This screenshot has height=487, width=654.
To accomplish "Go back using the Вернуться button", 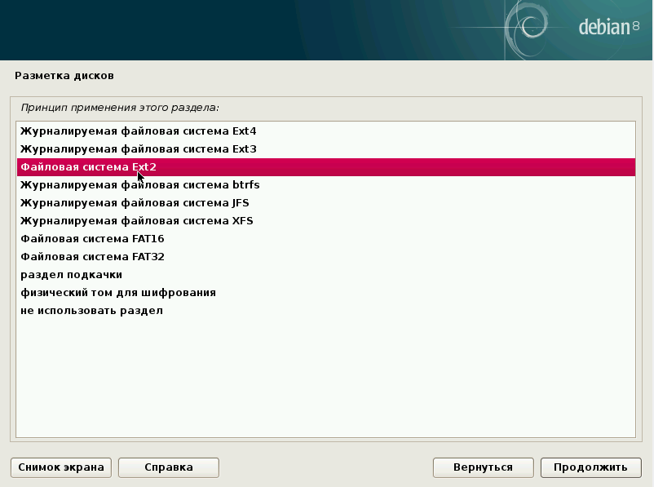I will coord(484,467).
